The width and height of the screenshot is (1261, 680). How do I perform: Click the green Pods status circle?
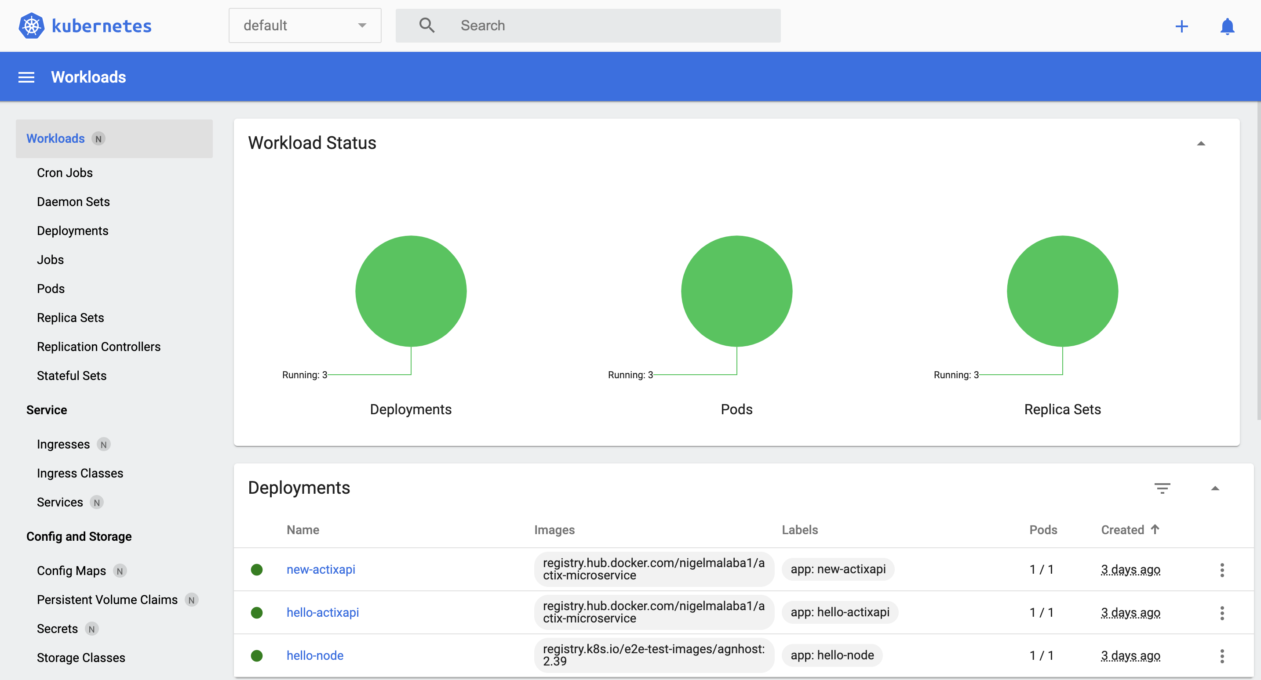coord(736,291)
